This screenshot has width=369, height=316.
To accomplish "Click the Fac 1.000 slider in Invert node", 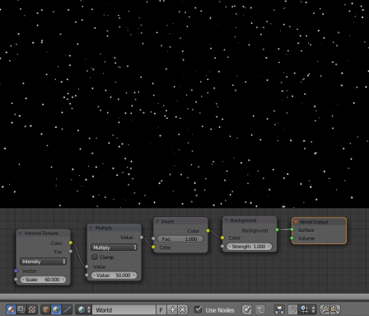I will (180, 238).
